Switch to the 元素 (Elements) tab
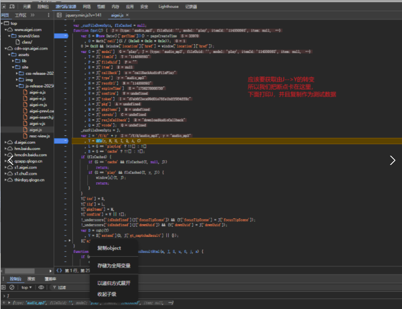Viewport: 402px width, 309px height. [x=27, y=6]
